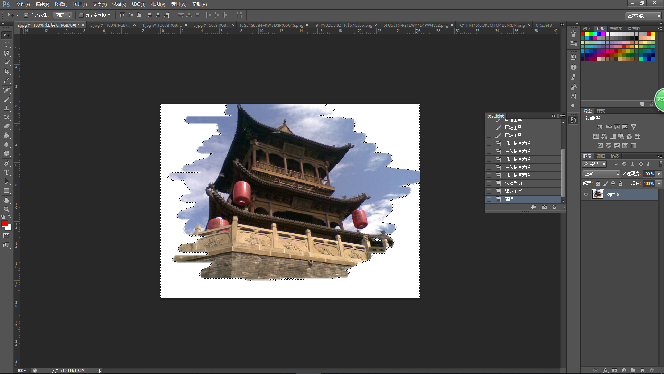
Task: Pick the Horizontal Type tool
Action: [x=7, y=172]
